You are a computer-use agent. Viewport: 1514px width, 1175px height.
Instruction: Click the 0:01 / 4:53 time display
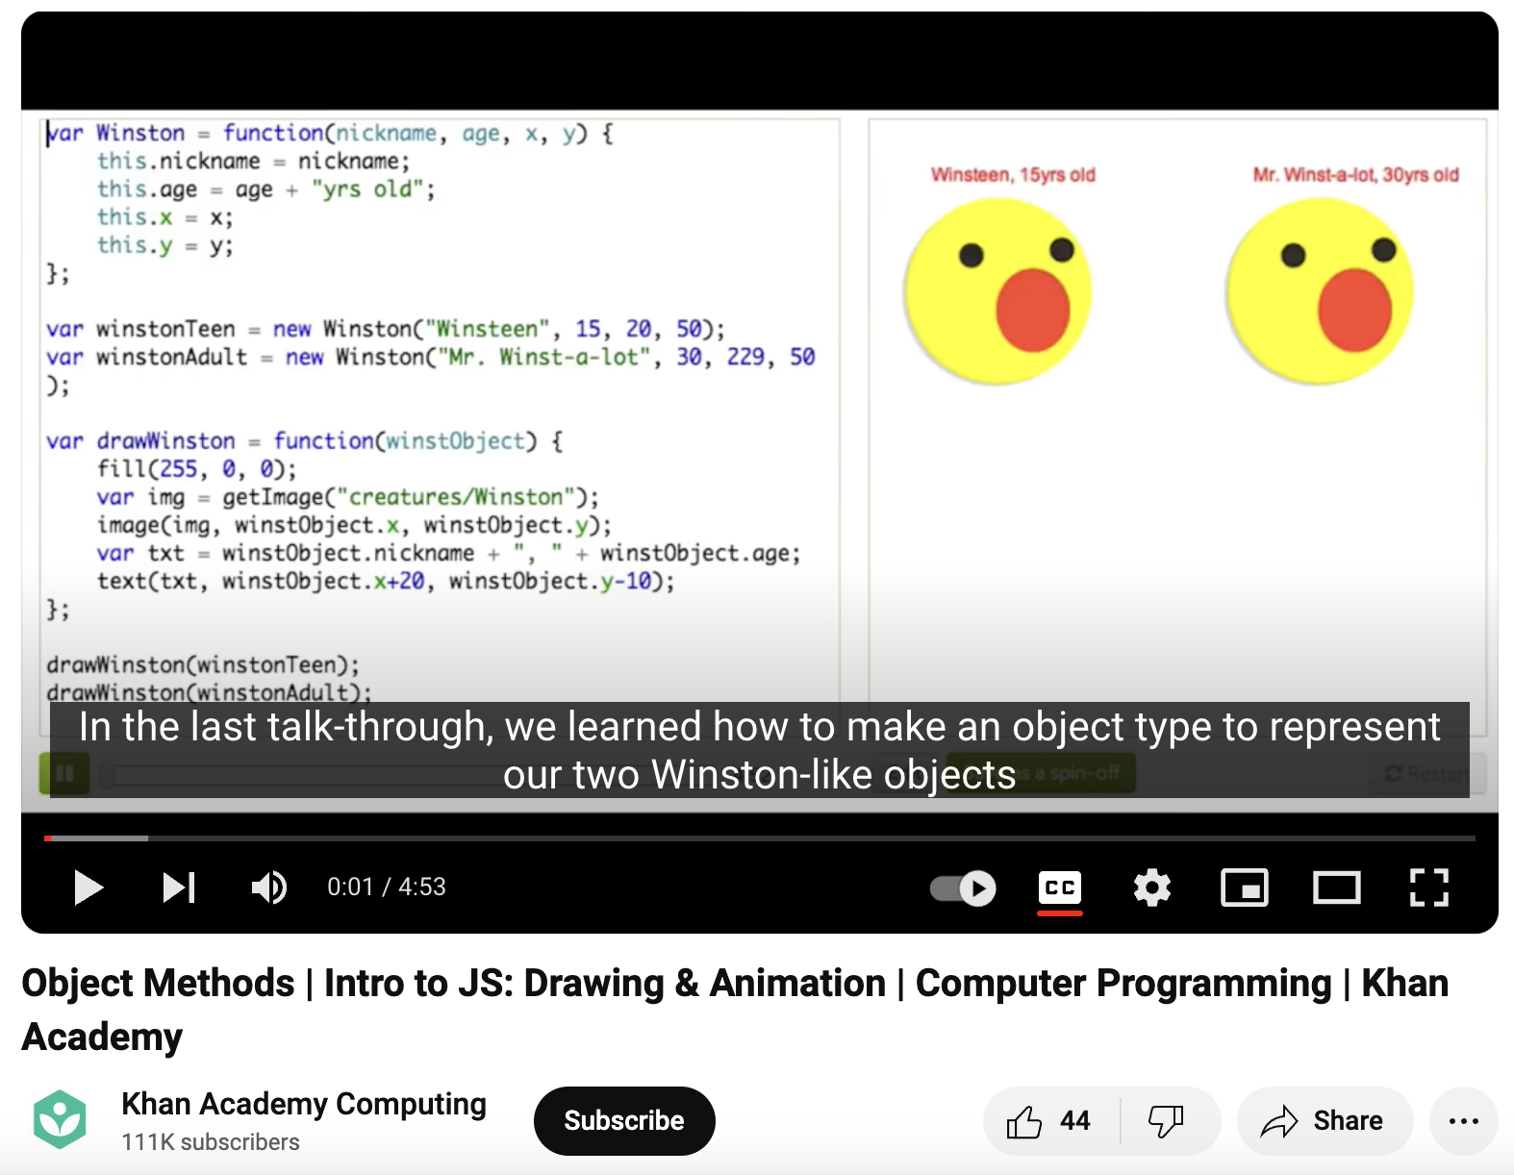tap(387, 887)
